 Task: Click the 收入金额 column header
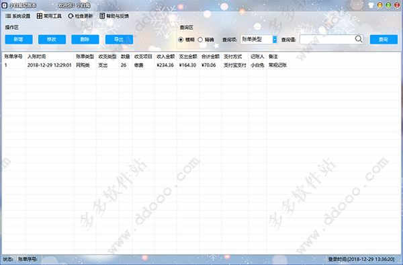point(165,56)
